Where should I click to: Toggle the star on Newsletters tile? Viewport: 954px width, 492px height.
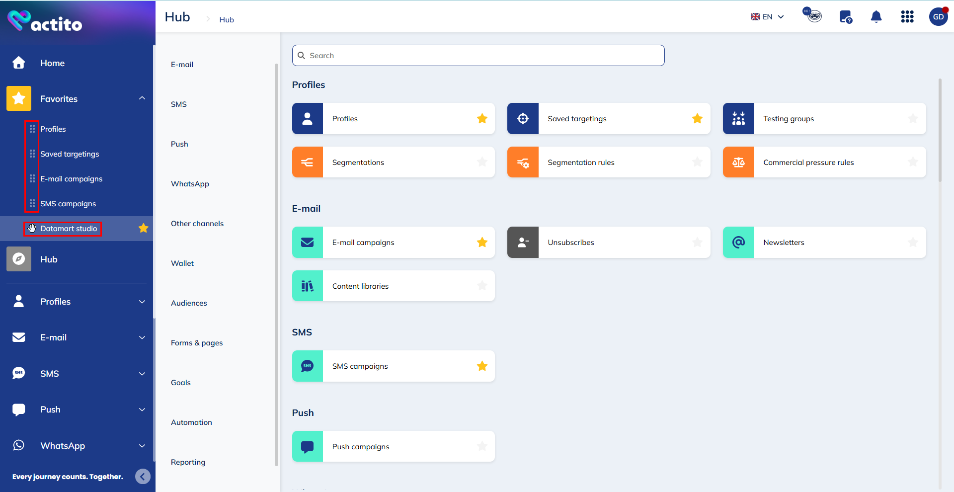click(x=913, y=242)
